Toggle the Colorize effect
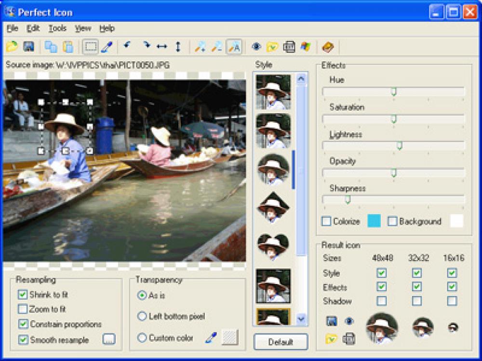 [x=326, y=221]
